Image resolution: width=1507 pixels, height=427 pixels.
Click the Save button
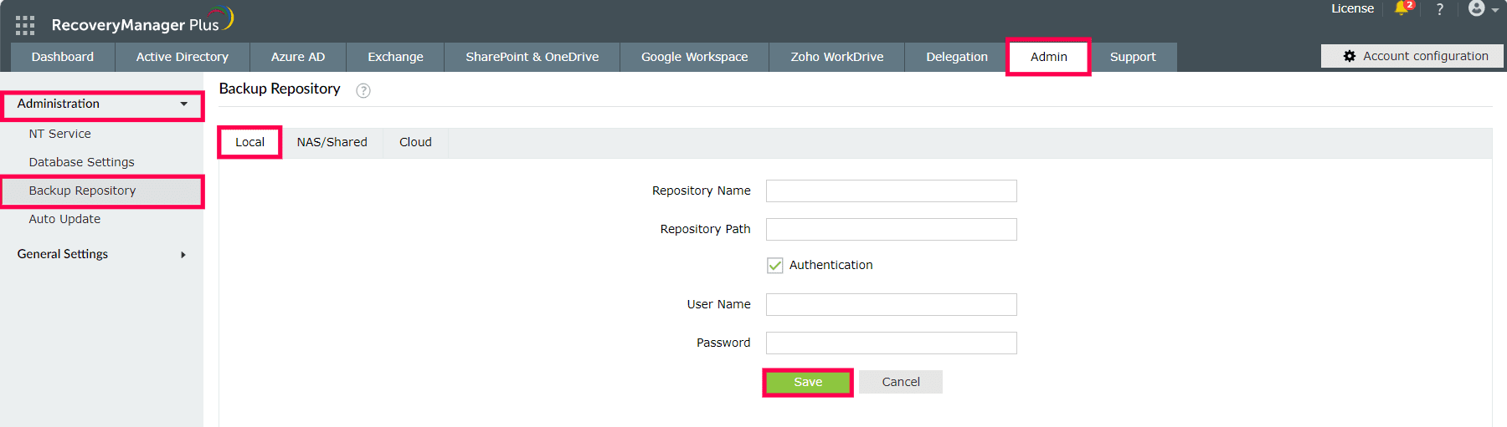pyautogui.click(x=808, y=382)
